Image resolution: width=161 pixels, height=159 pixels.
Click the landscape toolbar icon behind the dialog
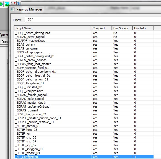7,4
